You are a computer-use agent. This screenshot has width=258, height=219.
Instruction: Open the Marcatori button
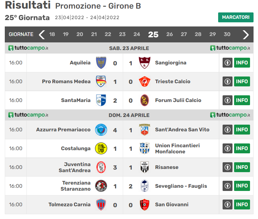[x=236, y=17]
